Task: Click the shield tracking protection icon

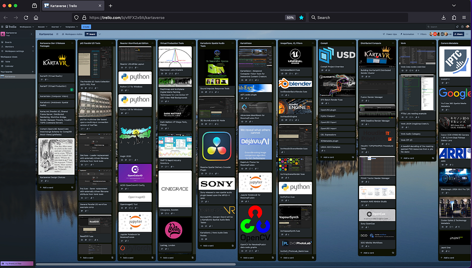Action: [76, 18]
